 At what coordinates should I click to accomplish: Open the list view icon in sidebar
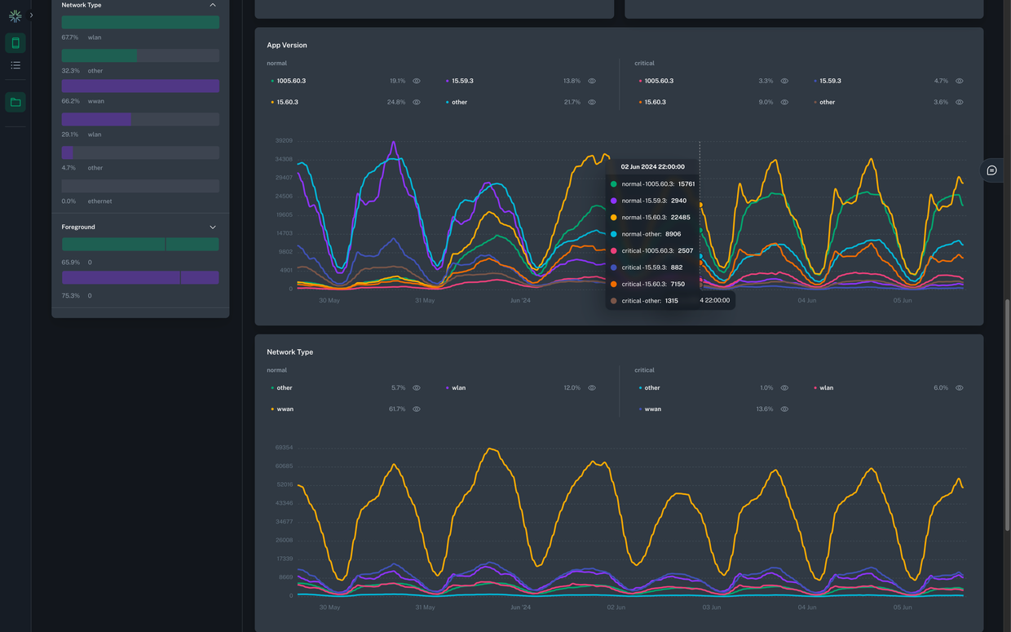pyautogui.click(x=15, y=65)
